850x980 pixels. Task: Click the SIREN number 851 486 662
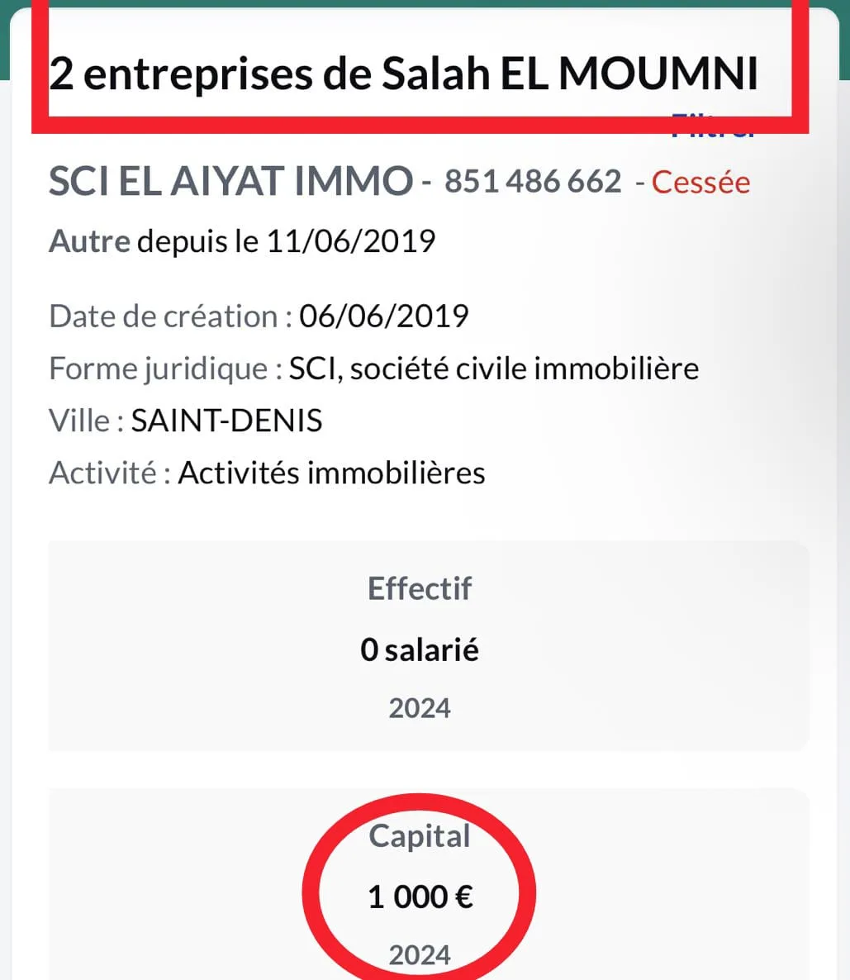point(533,182)
